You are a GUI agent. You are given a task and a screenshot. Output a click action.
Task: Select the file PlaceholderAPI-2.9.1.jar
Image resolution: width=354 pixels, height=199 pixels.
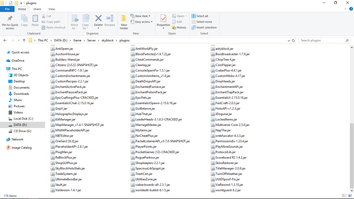(x=69, y=147)
